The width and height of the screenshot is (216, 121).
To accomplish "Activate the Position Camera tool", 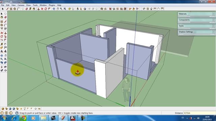I will [x=2, y=67].
